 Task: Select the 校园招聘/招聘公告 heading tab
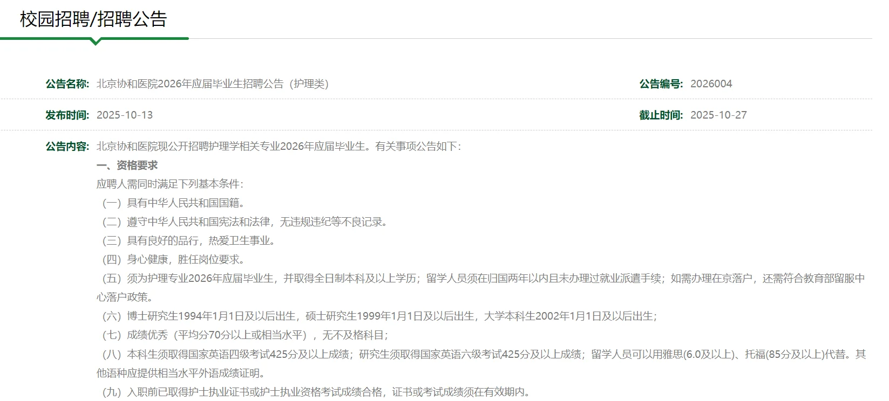[93, 19]
